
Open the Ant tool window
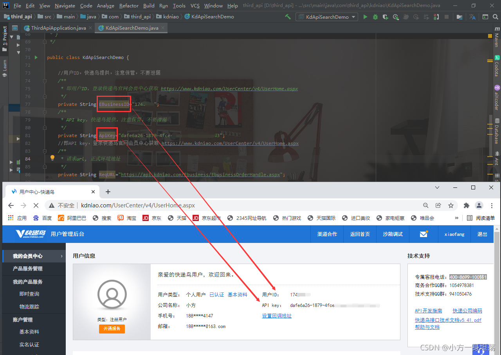(x=497, y=158)
